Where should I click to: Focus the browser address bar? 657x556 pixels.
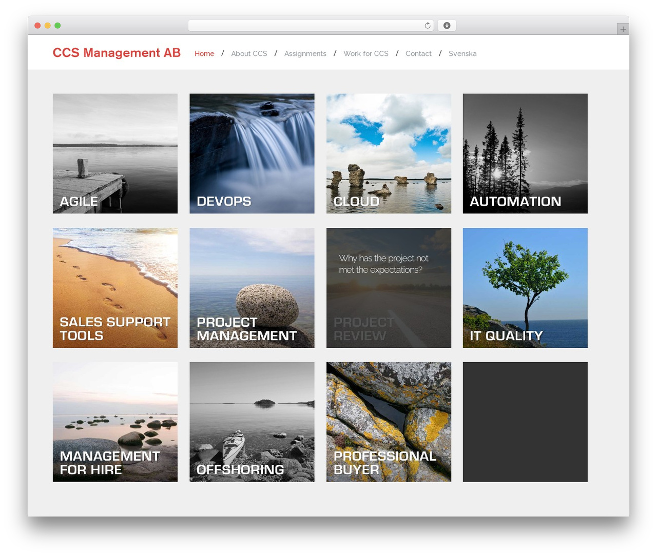click(311, 26)
